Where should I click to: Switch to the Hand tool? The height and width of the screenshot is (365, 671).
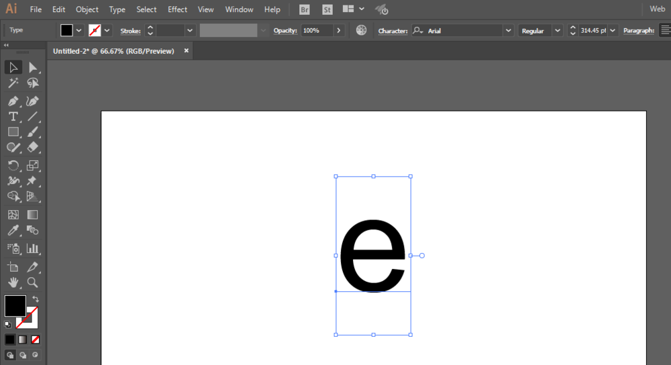(x=13, y=282)
